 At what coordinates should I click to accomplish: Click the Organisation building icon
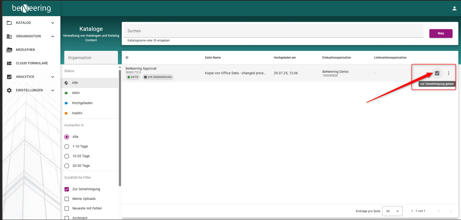pos(9,36)
